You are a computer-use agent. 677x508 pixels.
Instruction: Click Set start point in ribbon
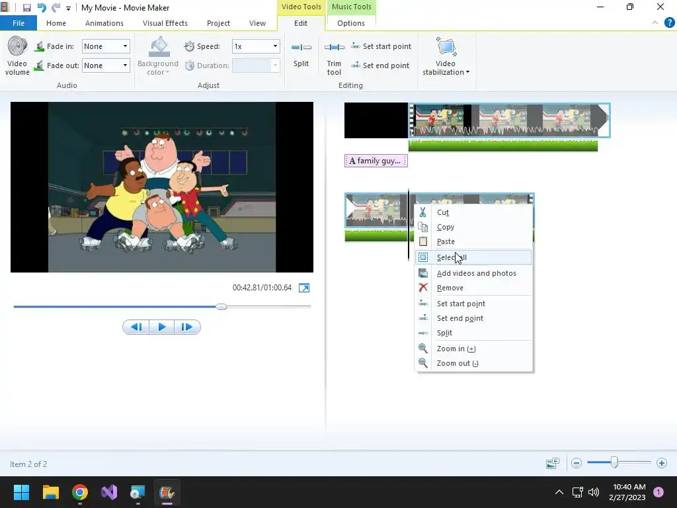tap(381, 46)
